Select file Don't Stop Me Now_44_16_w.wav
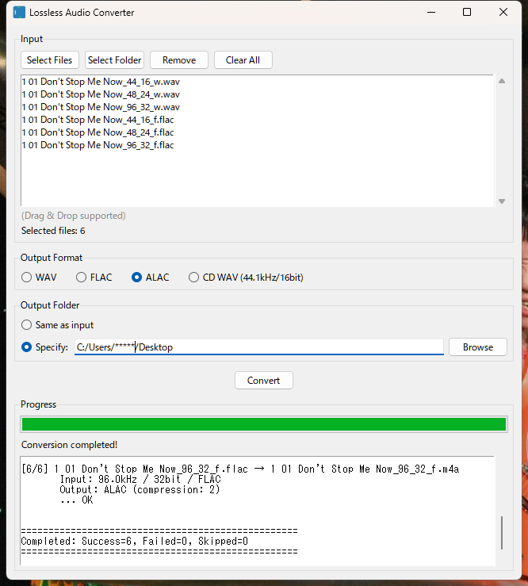Screen dimensions: 528x586 [x=101, y=82]
